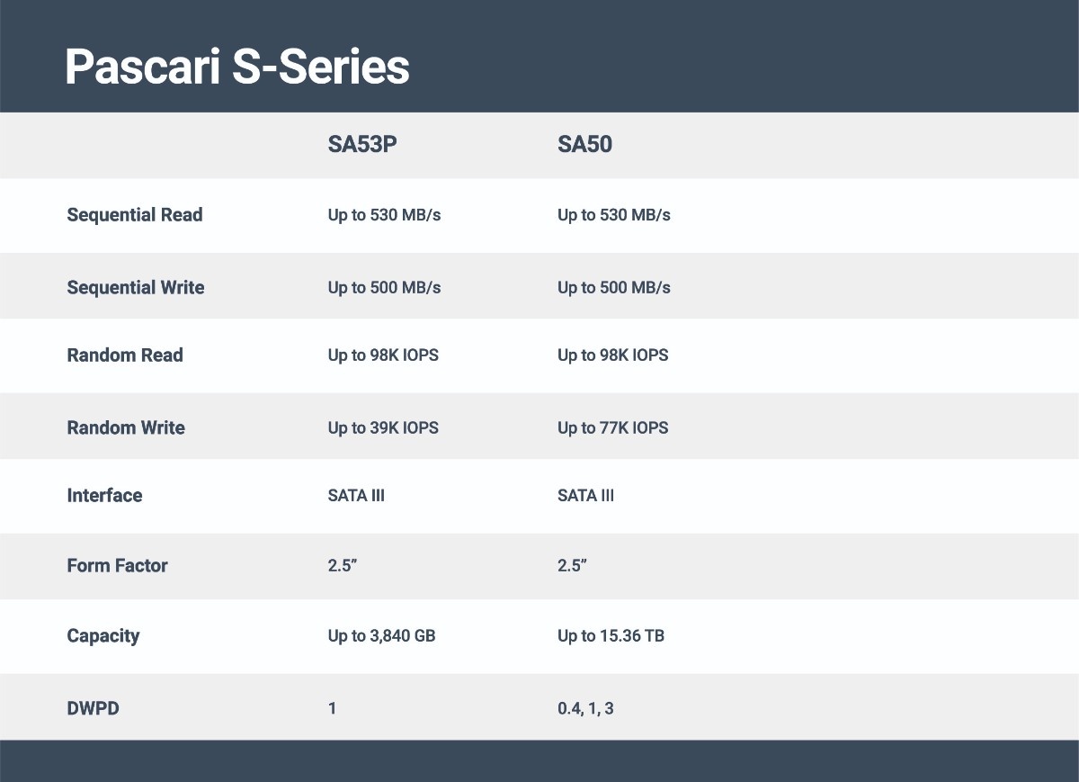1079x782 pixels.
Task: Click SA53P's Up to 39K IOPS value
Action: pos(383,428)
